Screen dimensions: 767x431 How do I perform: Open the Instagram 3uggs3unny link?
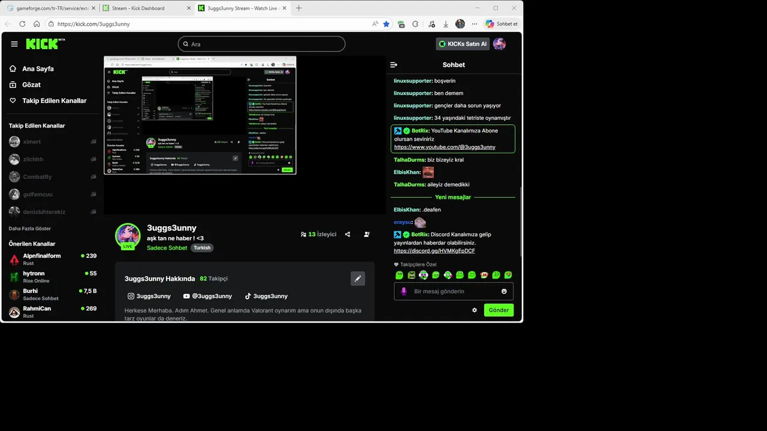coord(149,296)
